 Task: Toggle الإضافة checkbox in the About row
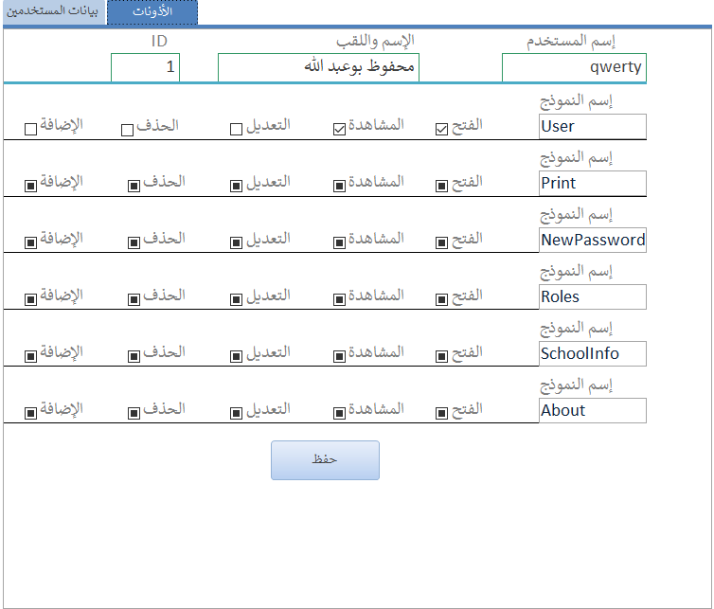[31, 413]
